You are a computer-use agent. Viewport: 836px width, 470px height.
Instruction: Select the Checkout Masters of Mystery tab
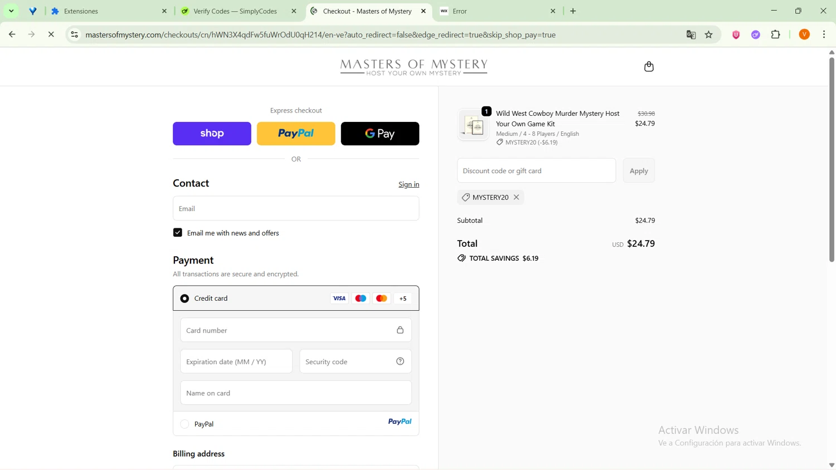(368, 11)
